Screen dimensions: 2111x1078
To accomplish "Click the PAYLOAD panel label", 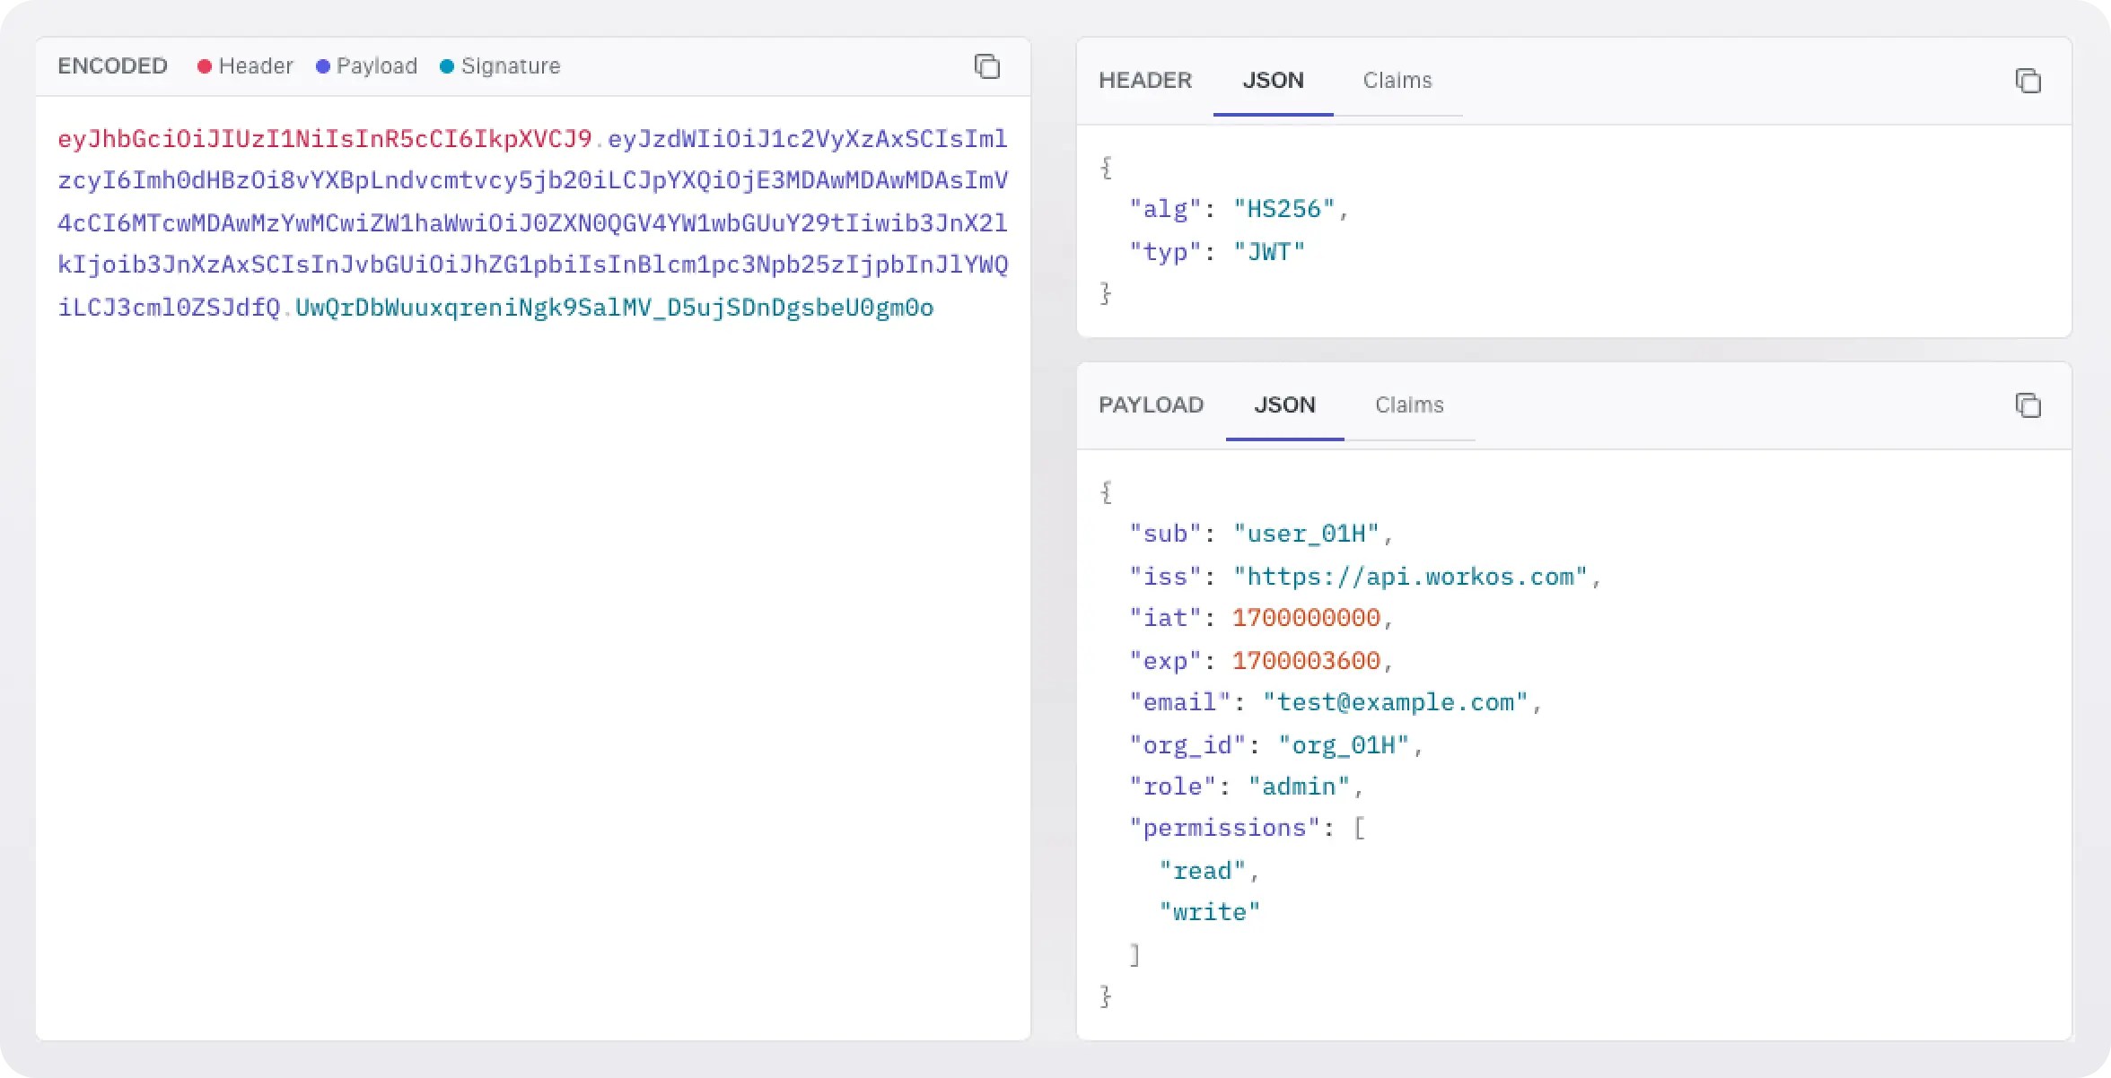I will [1152, 405].
